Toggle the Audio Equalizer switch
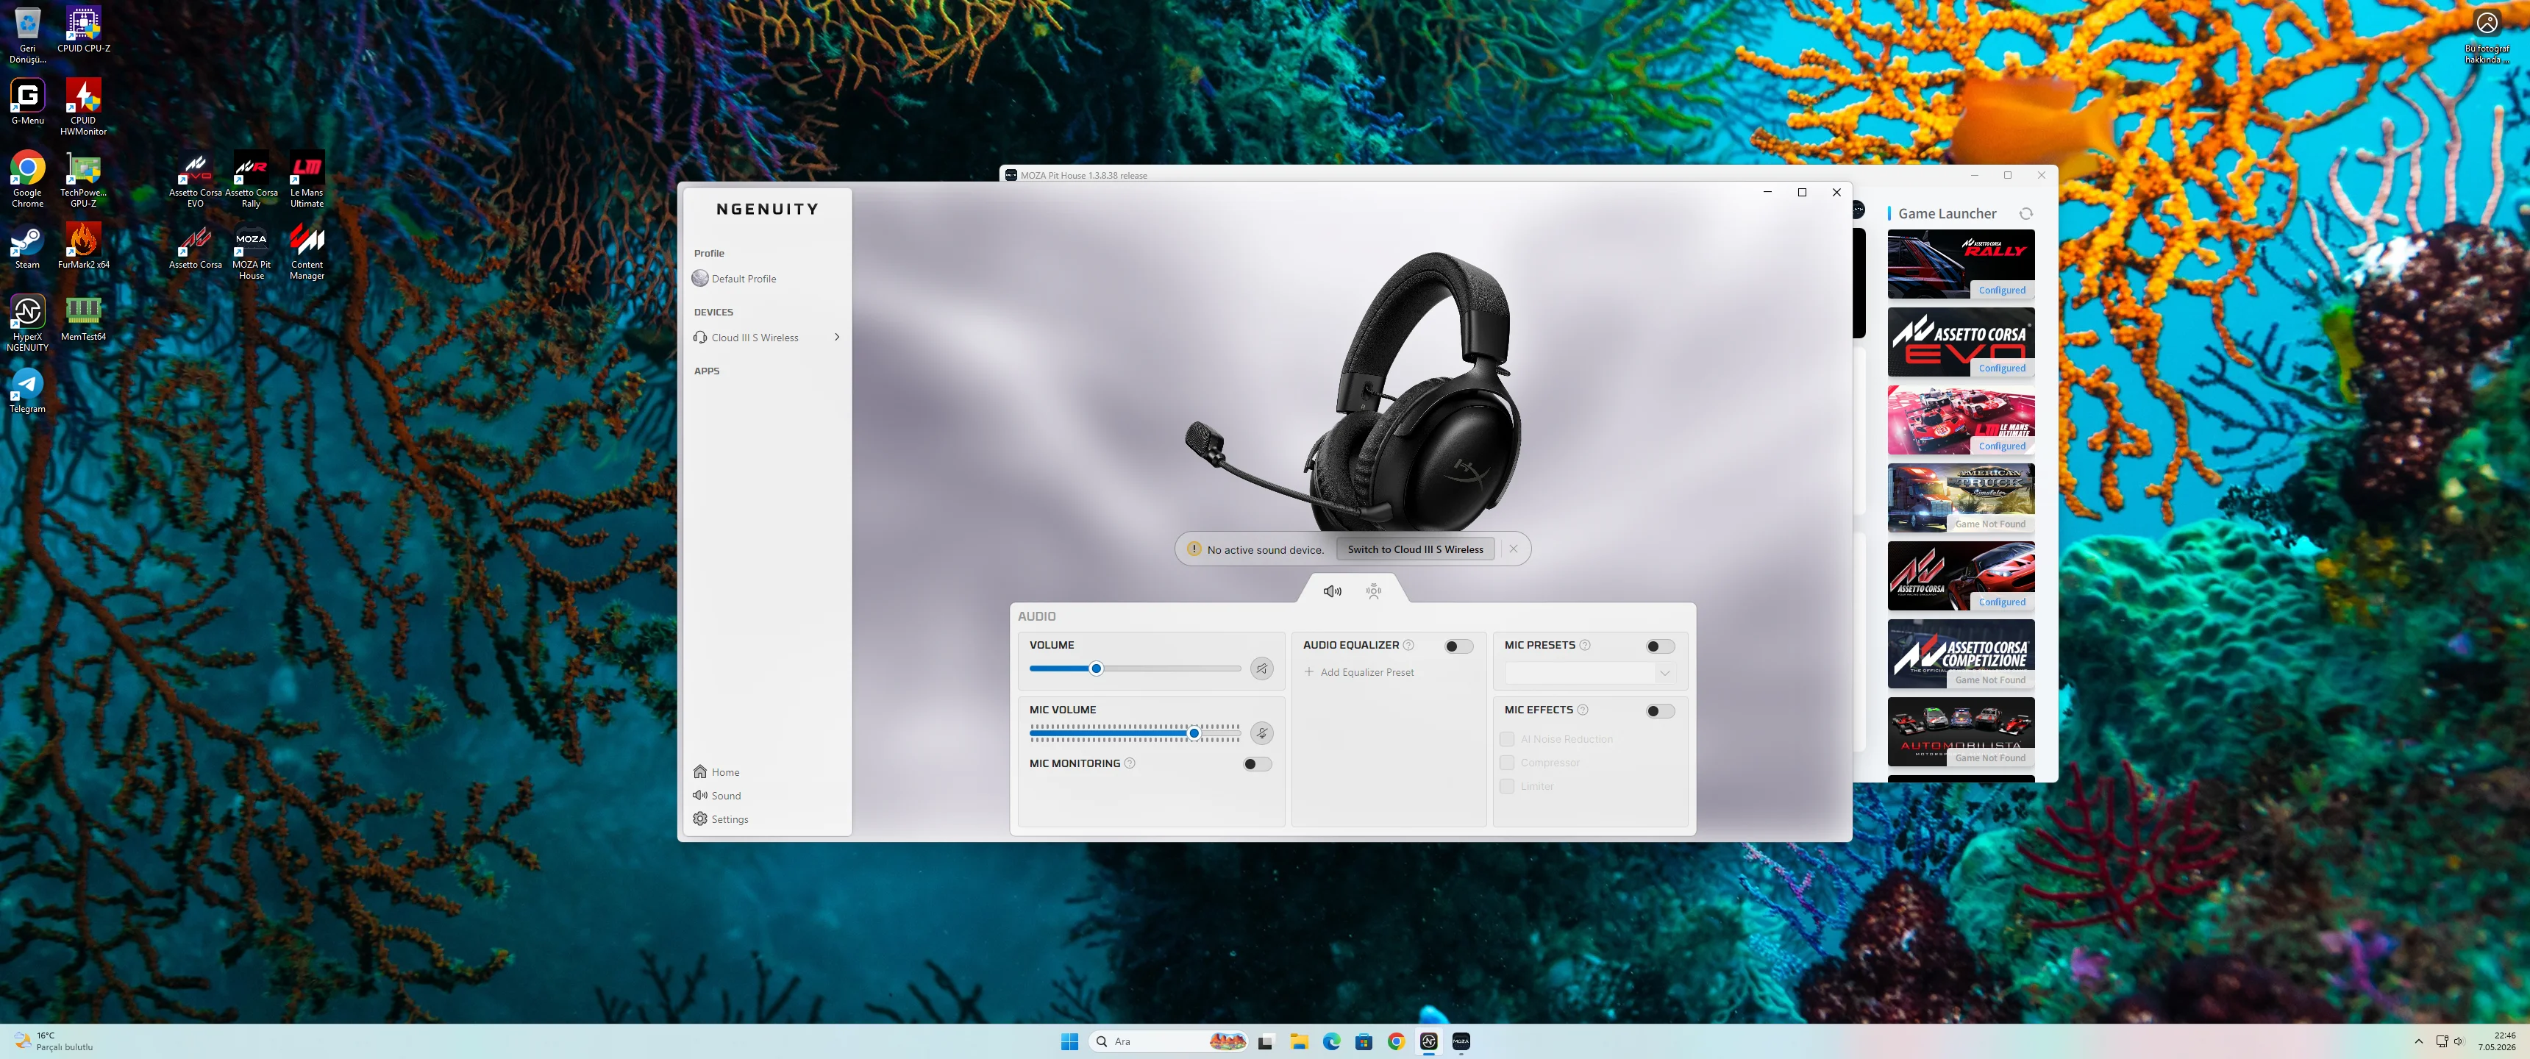2530x1059 pixels. coord(1458,646)
